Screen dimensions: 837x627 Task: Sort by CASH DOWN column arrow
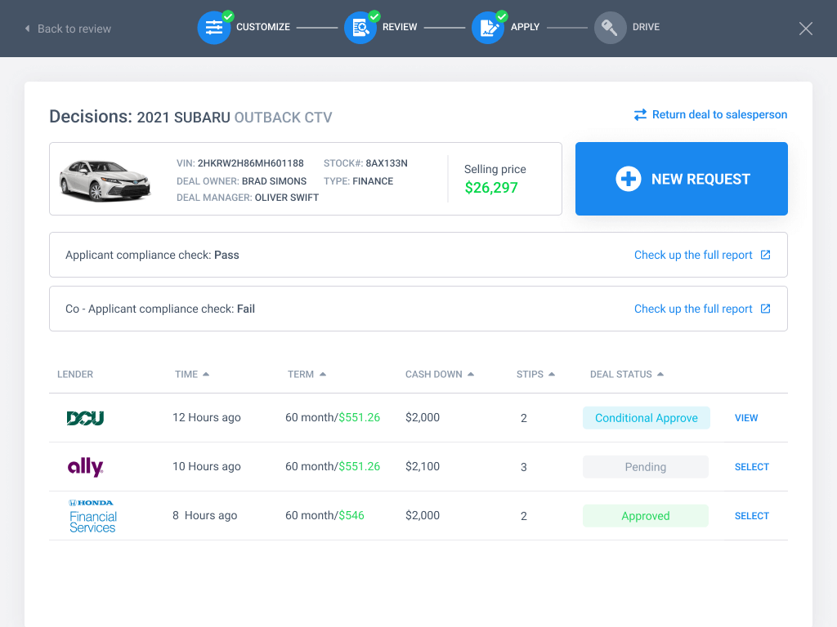tap(471, 374)
